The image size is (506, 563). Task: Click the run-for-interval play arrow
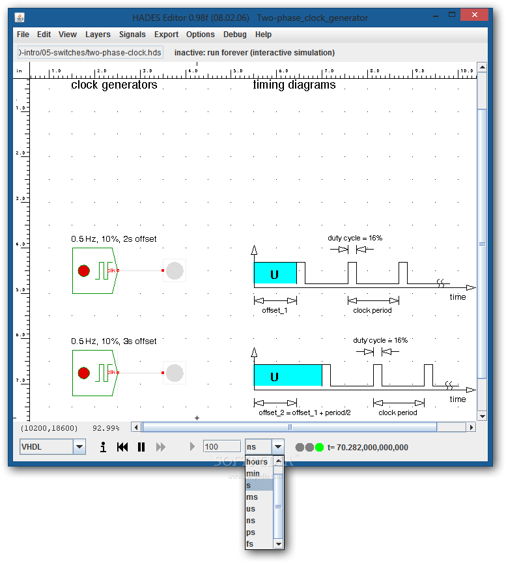pos(192,446)
